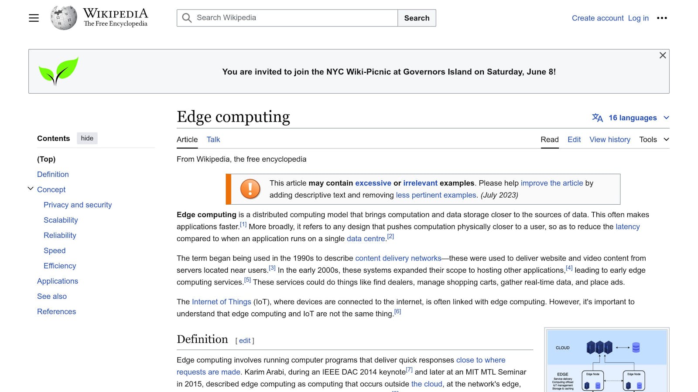
Task: Select the Read tab
Action: pos(550,139)
